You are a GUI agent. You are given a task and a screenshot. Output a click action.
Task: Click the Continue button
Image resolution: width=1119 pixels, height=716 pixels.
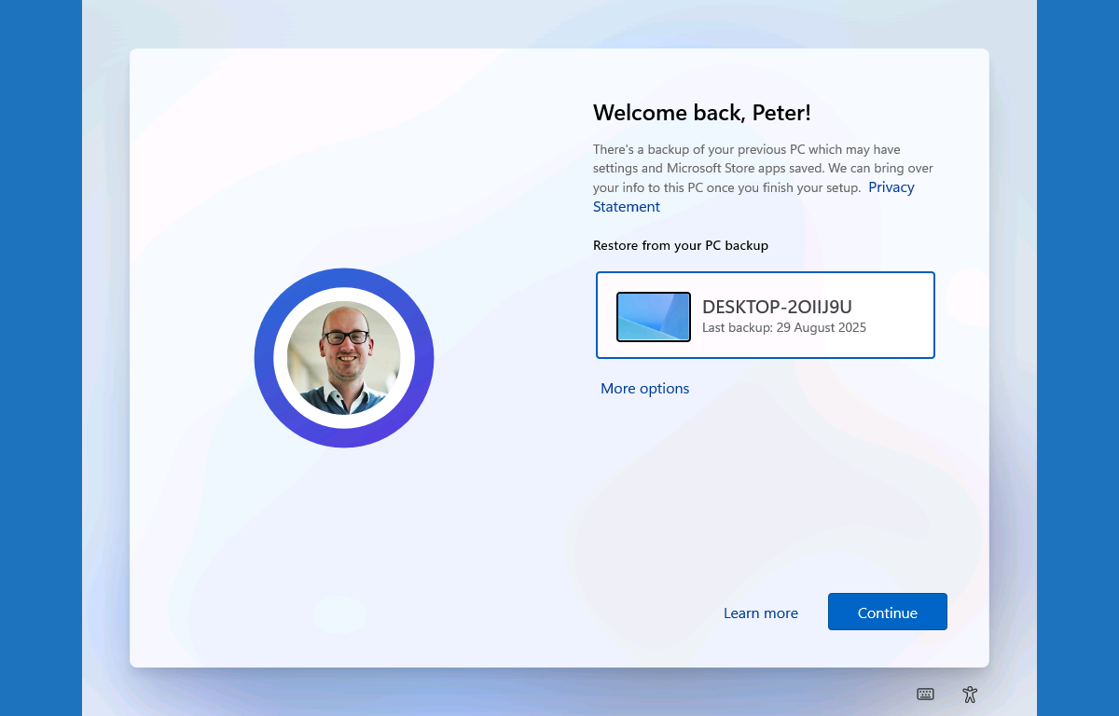(x=887, y=613)
